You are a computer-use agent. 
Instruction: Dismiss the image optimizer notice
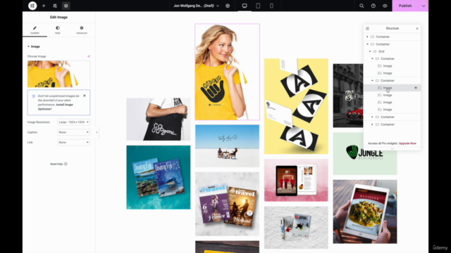click(x=85, y=96)
